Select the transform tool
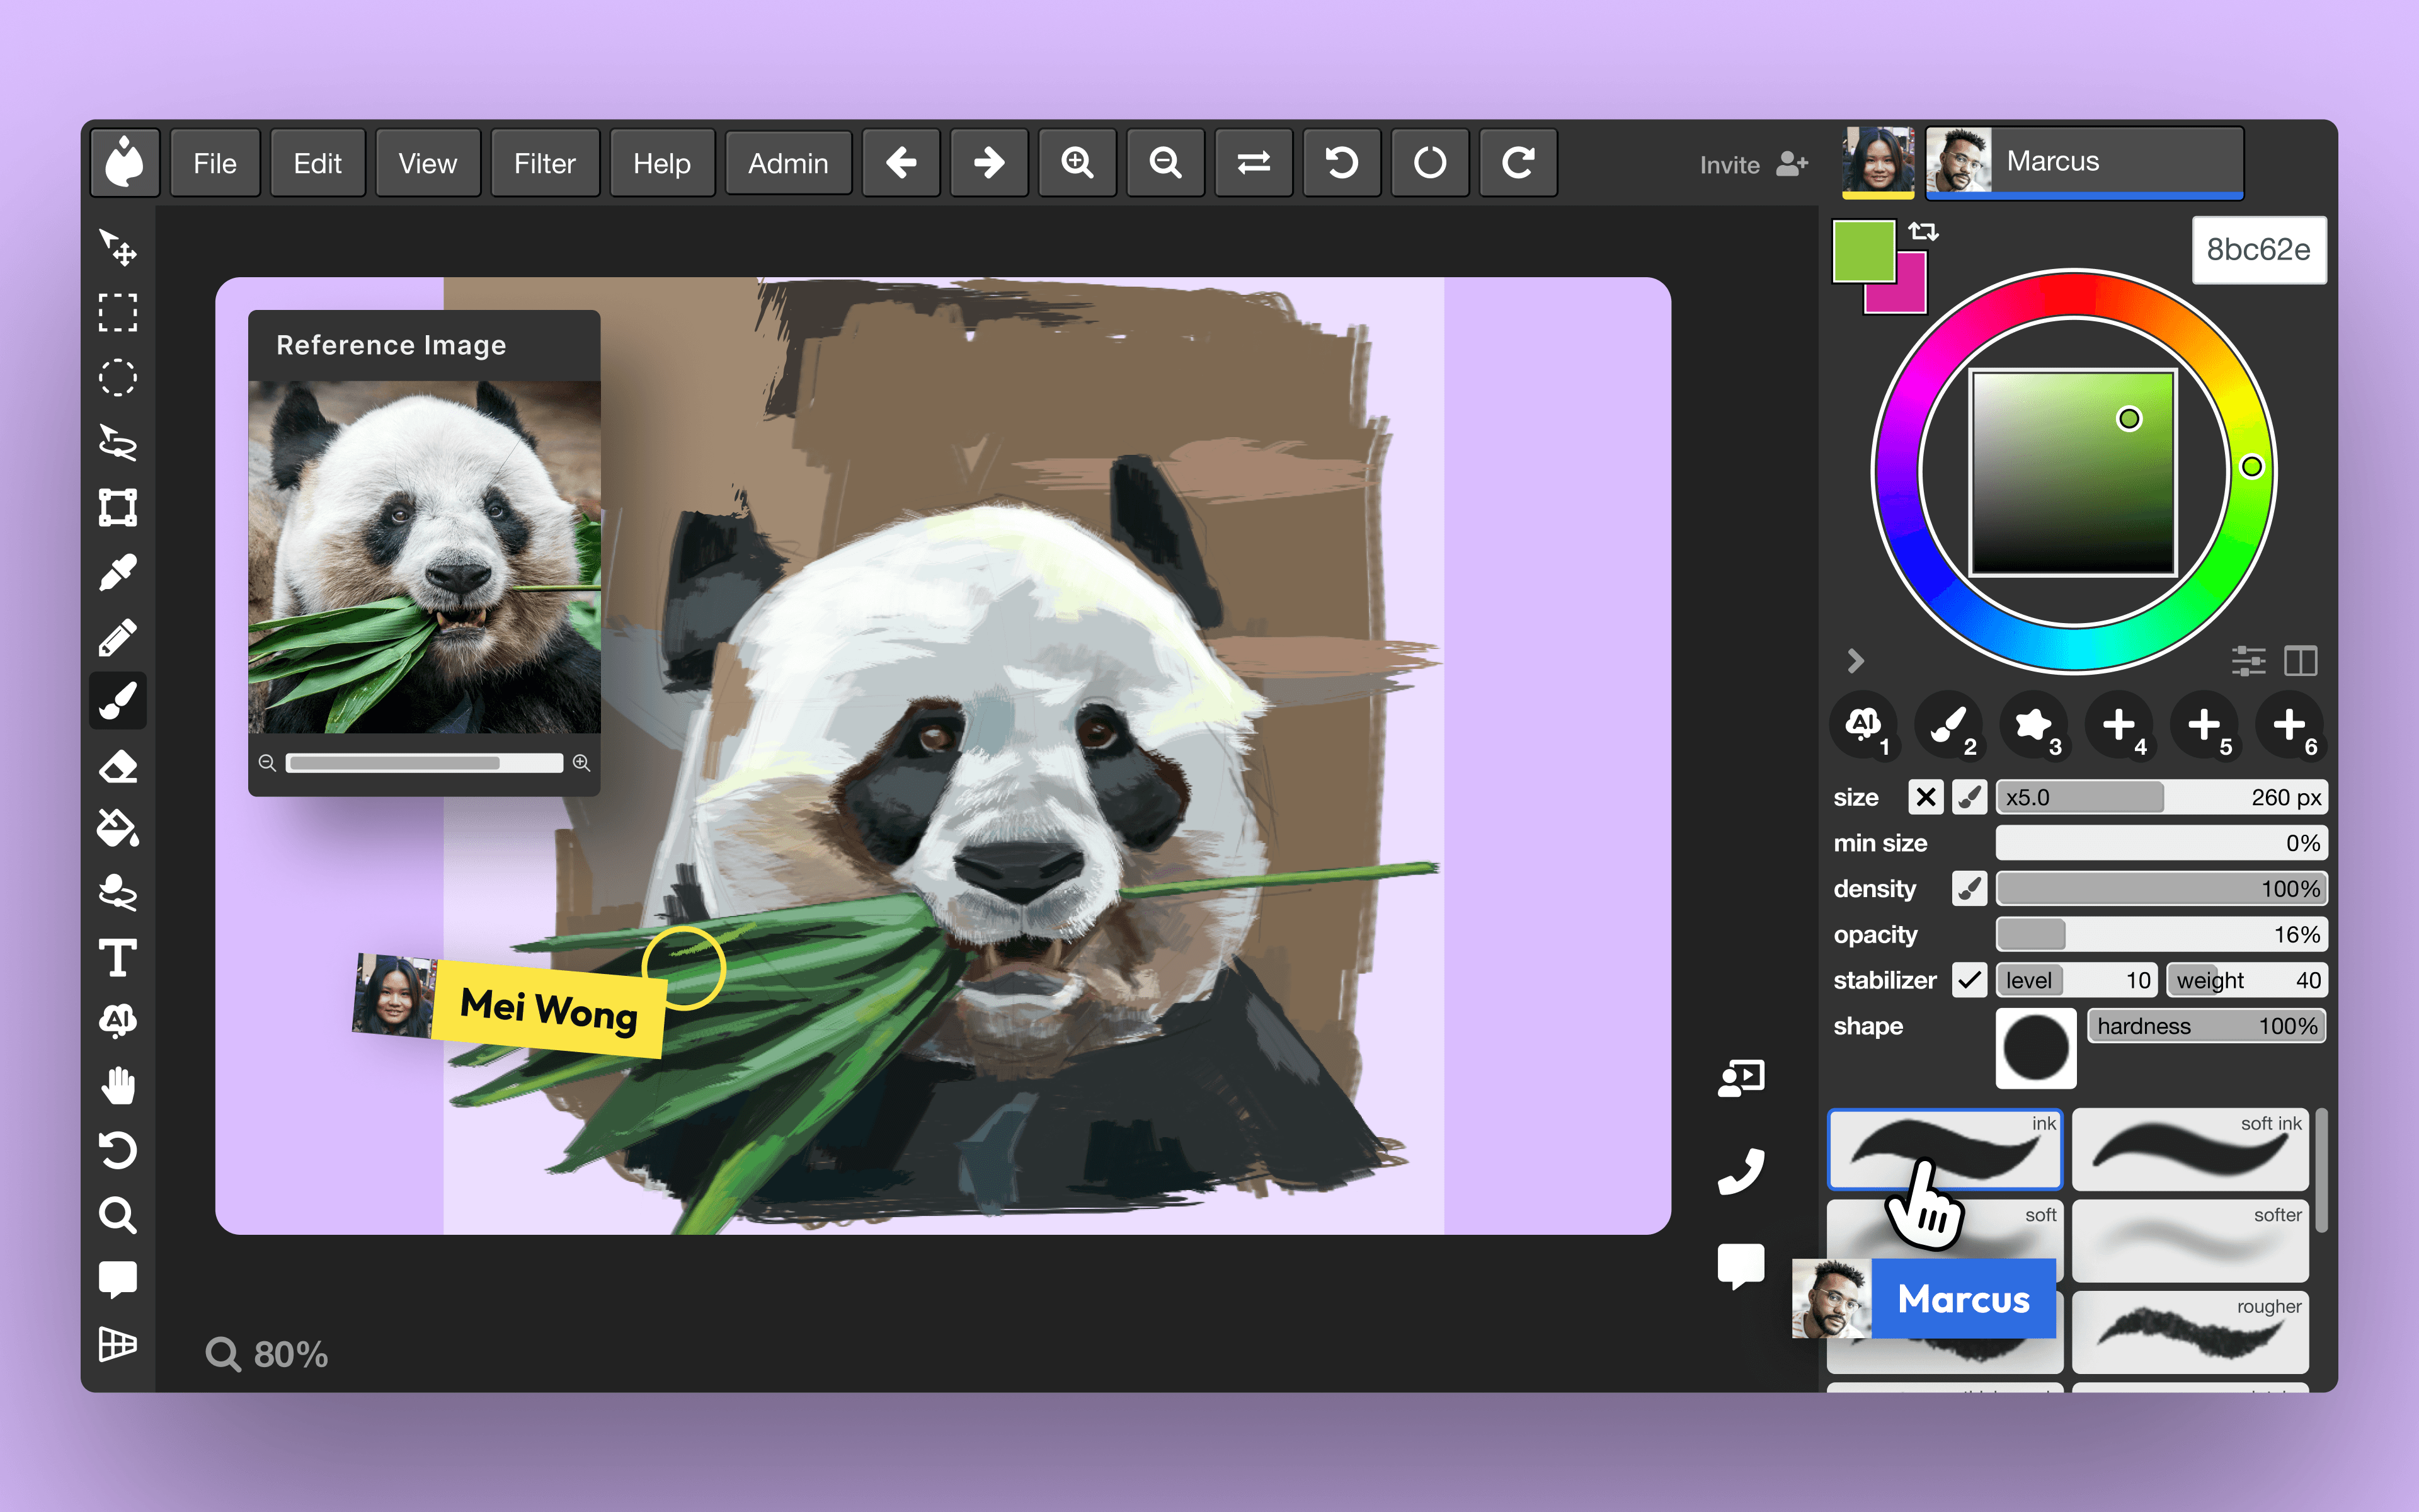 (x=118, y=507)
